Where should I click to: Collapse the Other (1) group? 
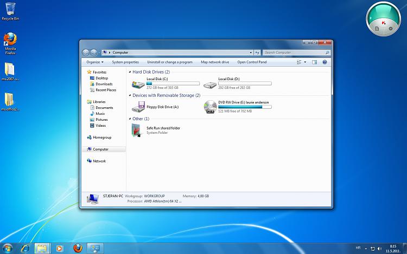pos(130,119)
